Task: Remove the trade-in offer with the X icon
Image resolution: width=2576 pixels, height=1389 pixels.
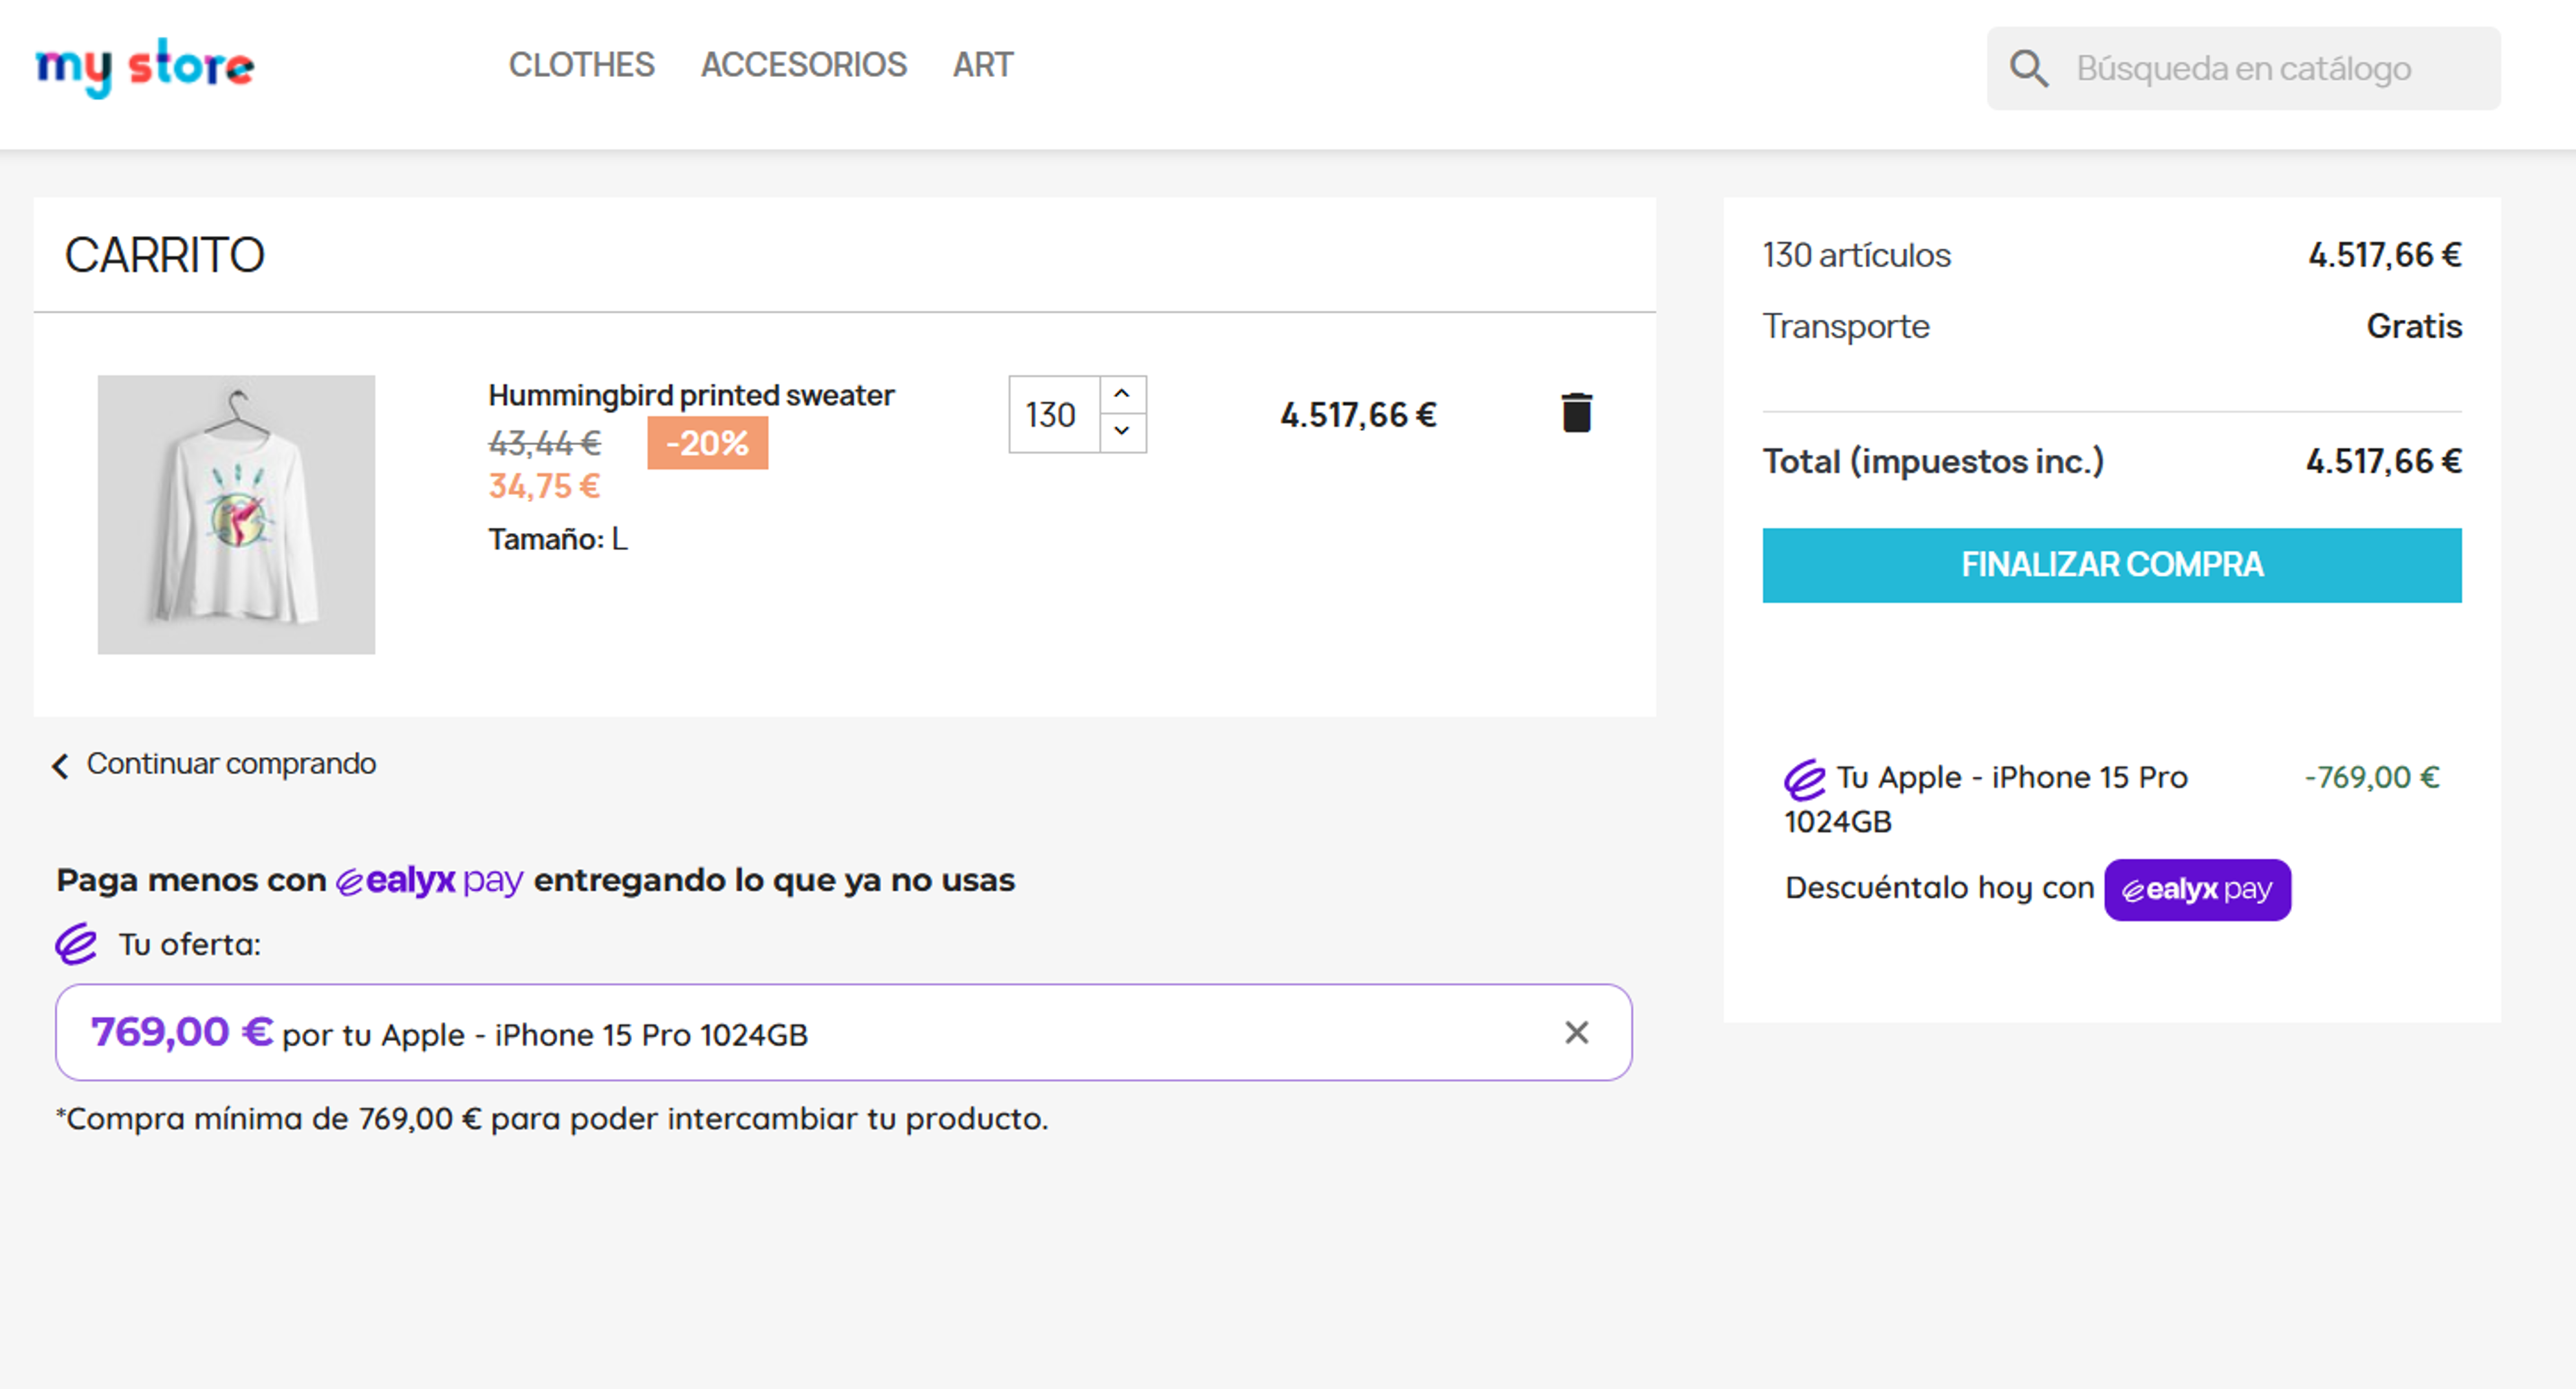Action: pyautogui.click(x=1576, y=1032)
